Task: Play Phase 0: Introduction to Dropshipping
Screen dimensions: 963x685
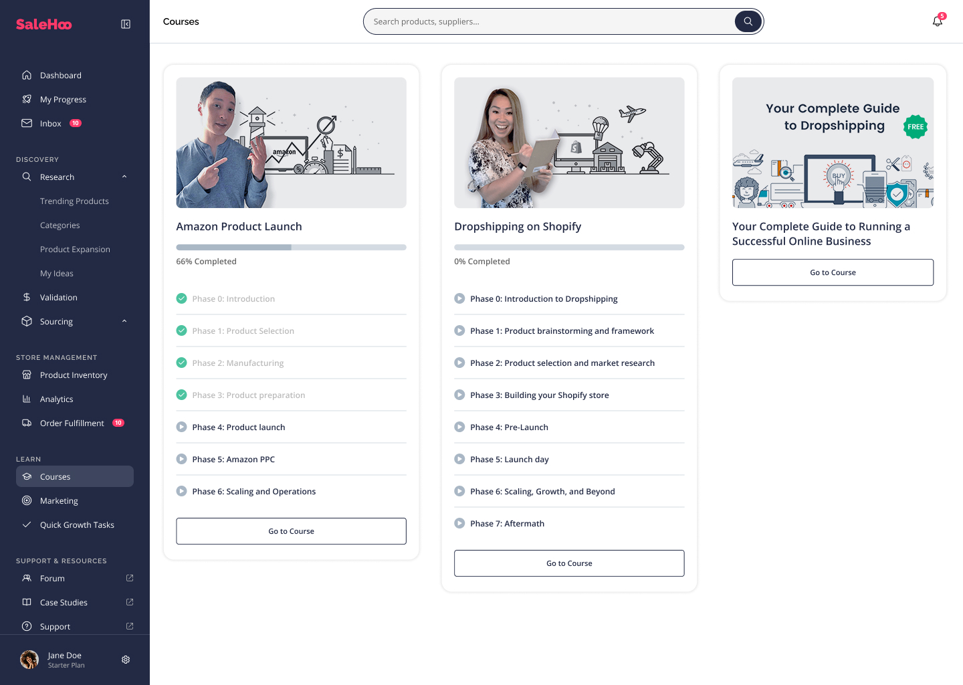Action: [459, 298]
